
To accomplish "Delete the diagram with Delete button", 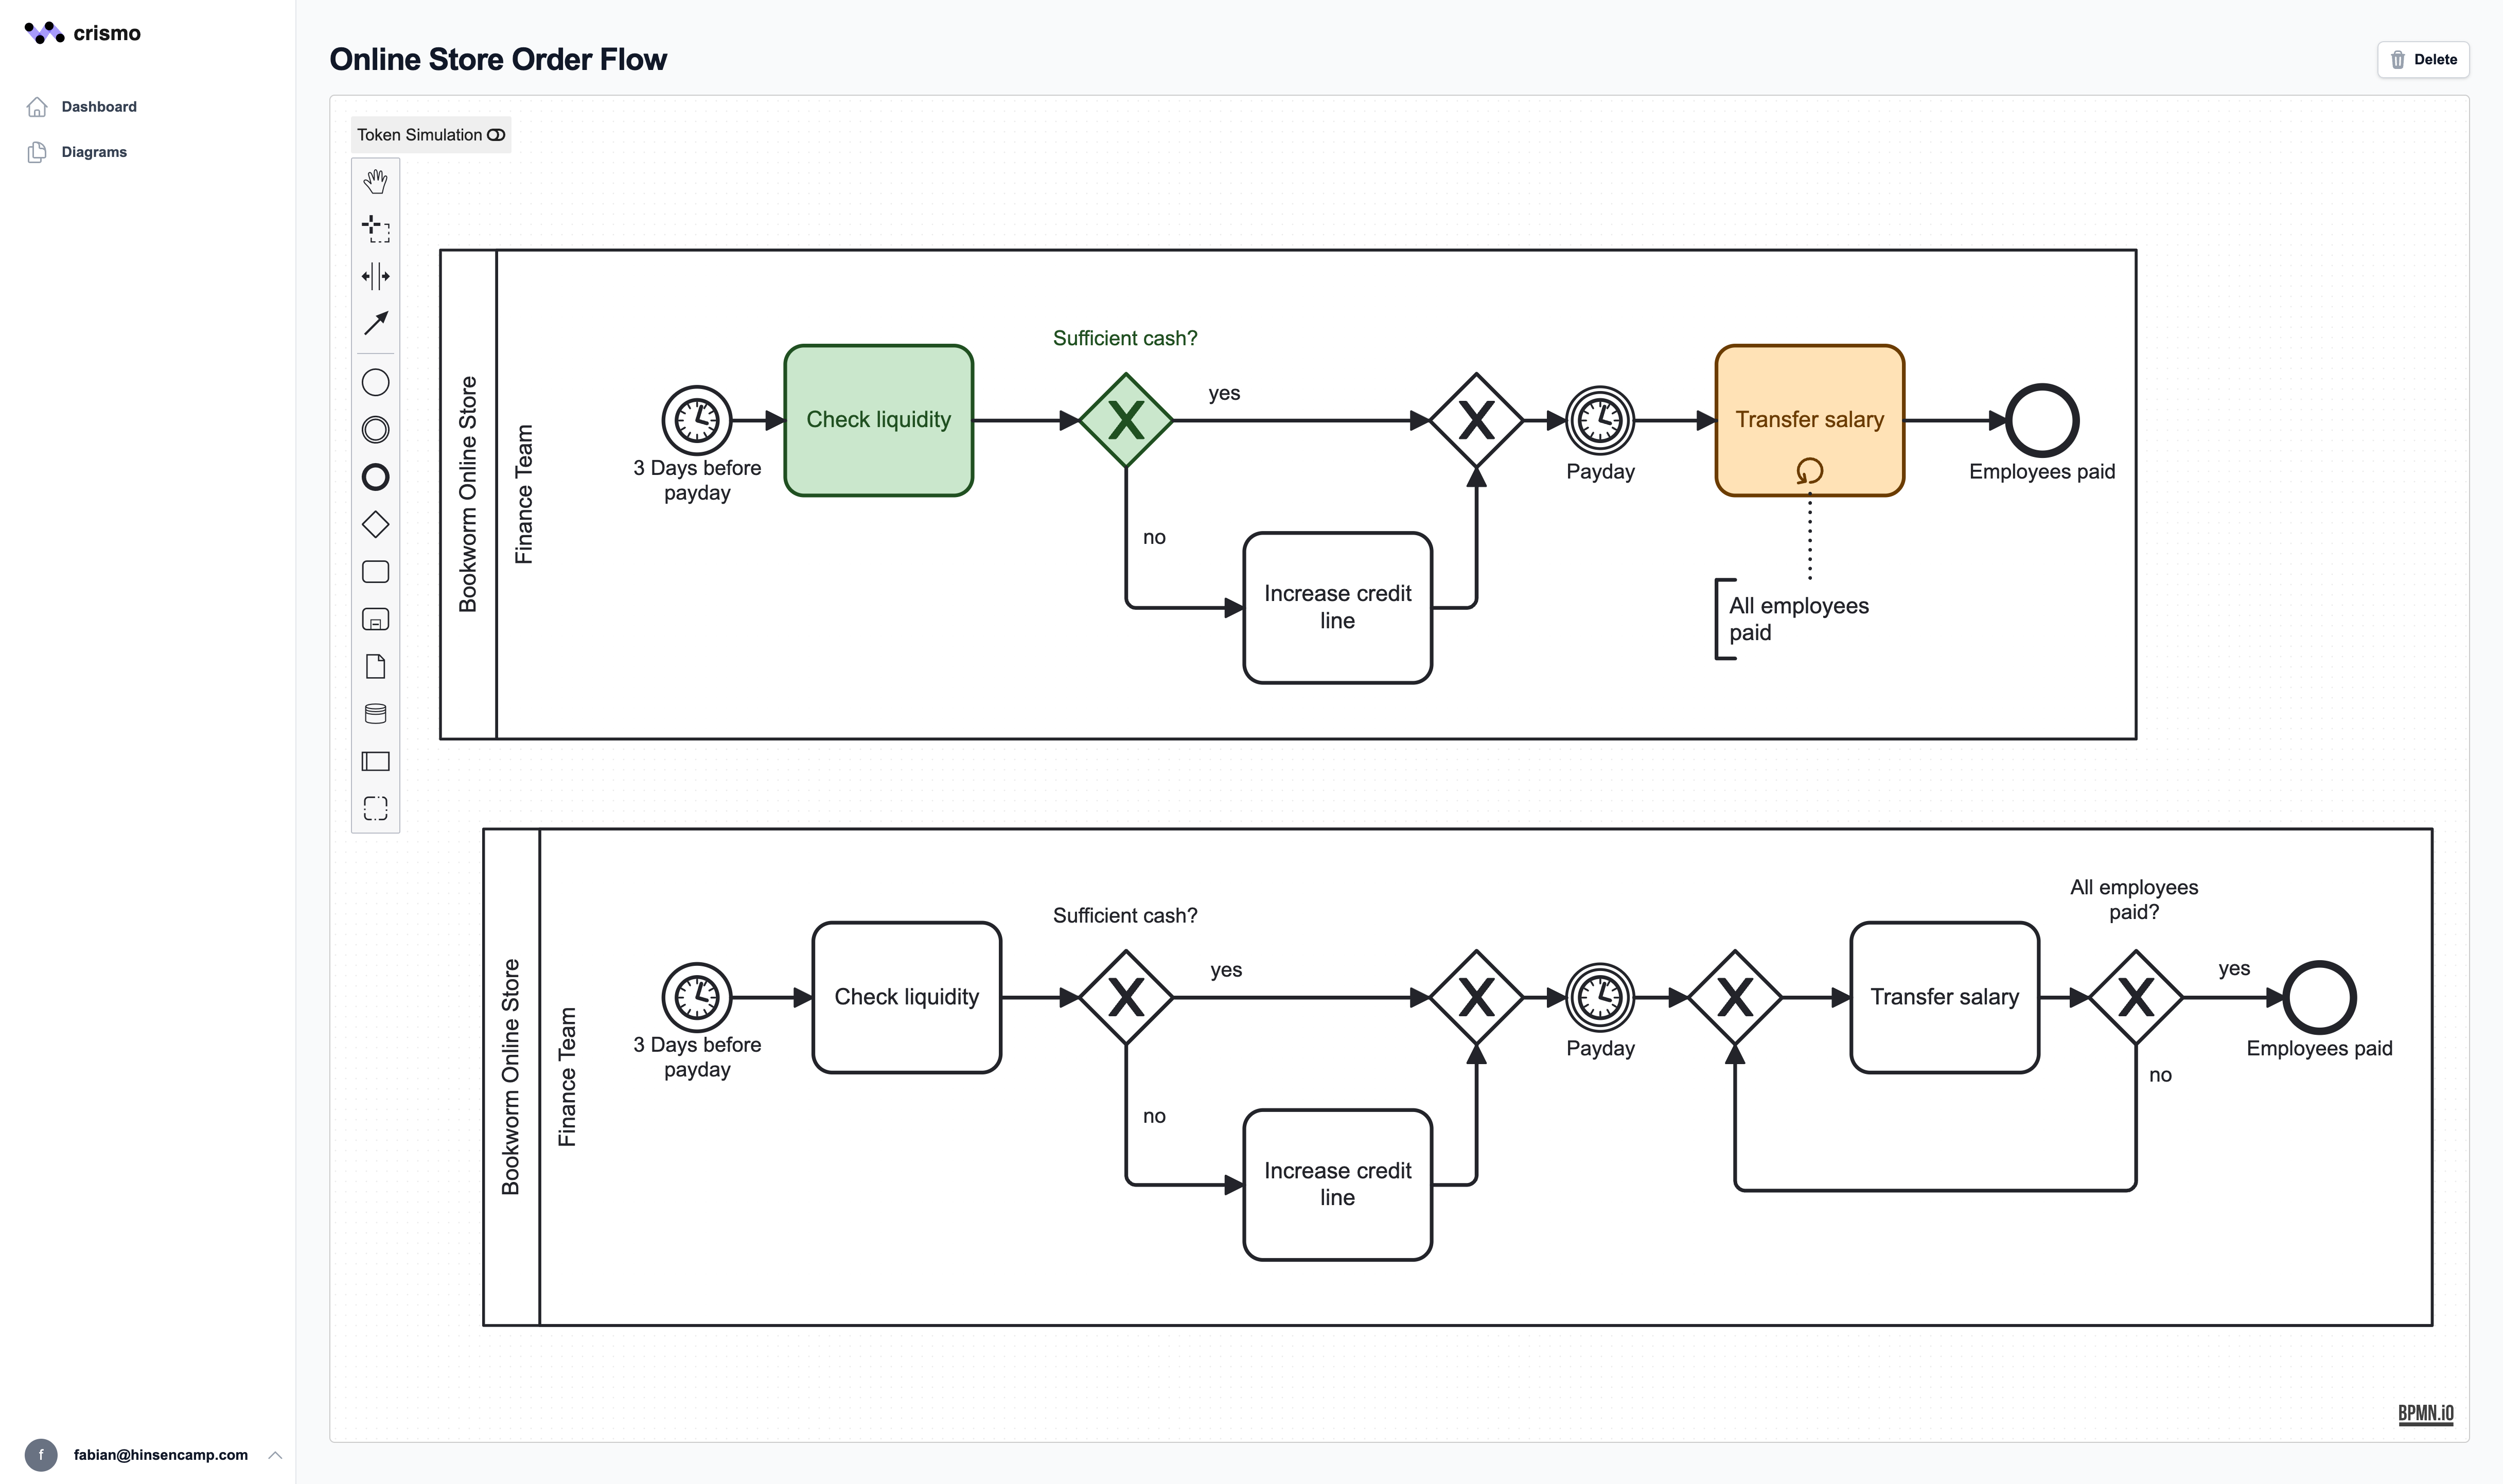I will click(x=2423, y=59).
